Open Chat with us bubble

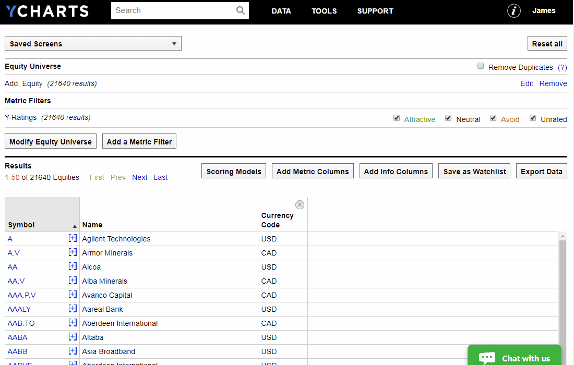(x=515, y=356)
